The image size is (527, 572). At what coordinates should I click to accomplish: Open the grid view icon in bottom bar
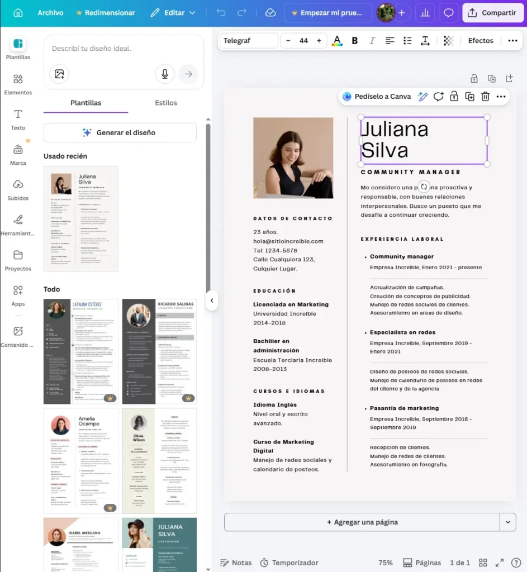(x=483, y=563)
